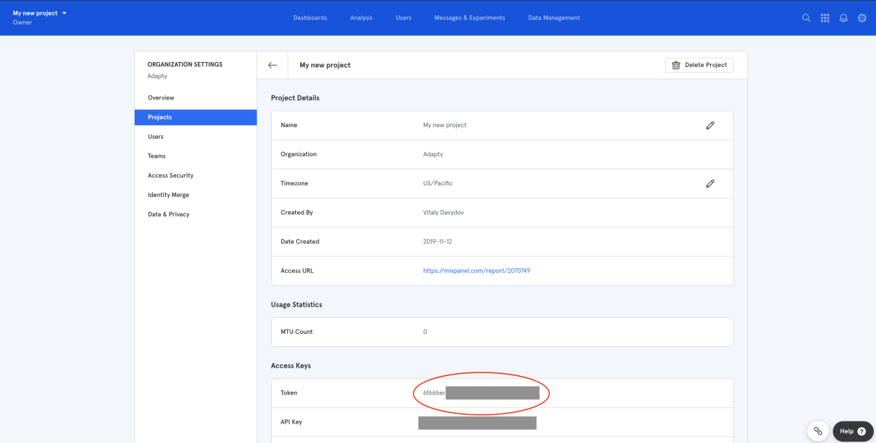Click the round paperclip link icon
This screenshot has width=876, height=443.
coord(818,431)
